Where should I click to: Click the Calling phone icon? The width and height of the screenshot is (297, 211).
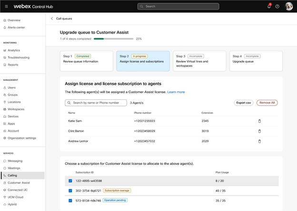coord(5,175)
